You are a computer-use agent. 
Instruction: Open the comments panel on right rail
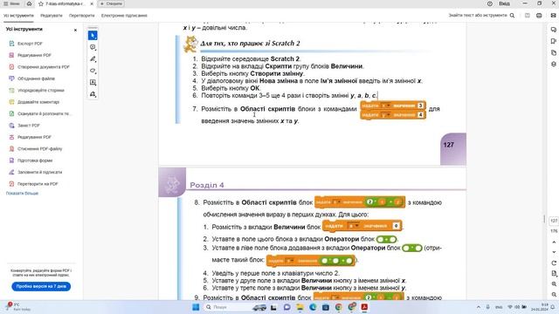click(554, 30)
